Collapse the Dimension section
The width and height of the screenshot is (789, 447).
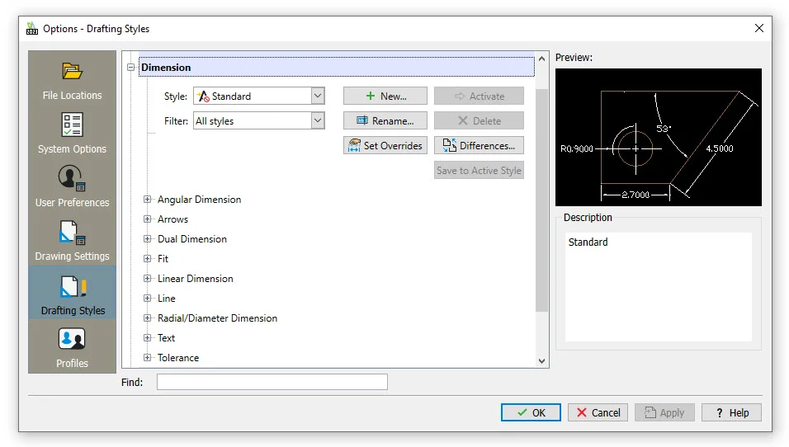(130, 68)
